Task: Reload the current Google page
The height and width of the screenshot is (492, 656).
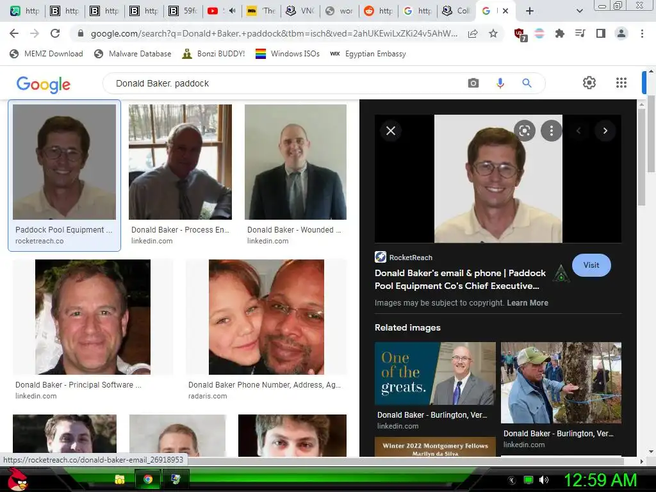Action: click(x=55, y=33)
